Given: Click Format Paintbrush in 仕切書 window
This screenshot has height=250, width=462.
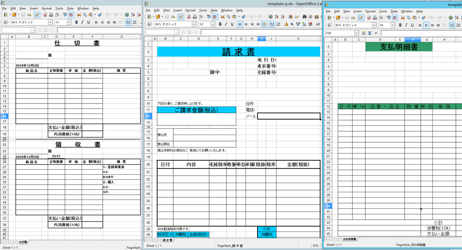Looking at the screenshot, I should click(x=99, y=15).
